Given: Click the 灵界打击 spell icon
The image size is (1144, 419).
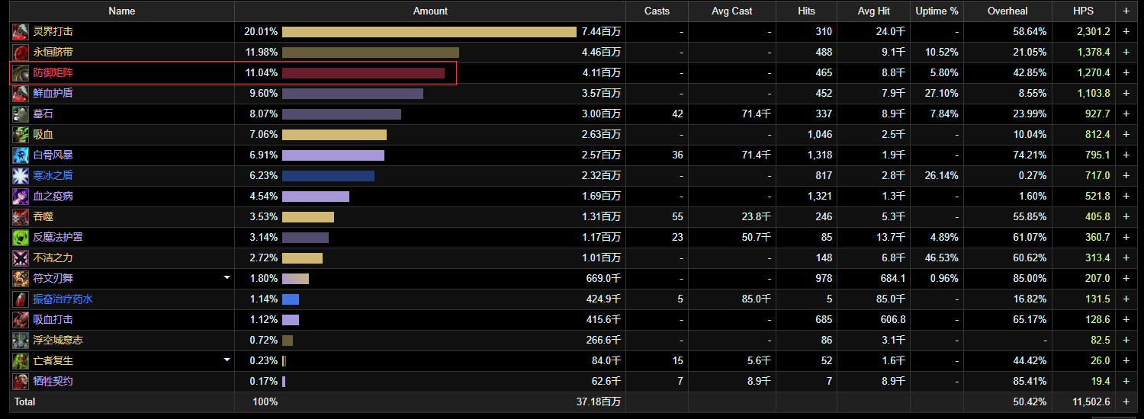Looking at the screenshot, I should tap(21, 32).
